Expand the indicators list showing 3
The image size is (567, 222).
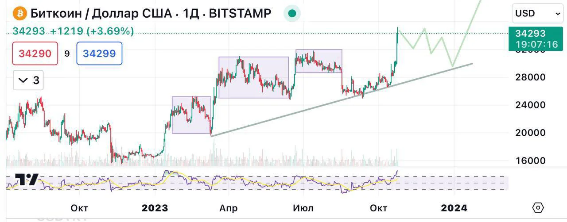28,80
